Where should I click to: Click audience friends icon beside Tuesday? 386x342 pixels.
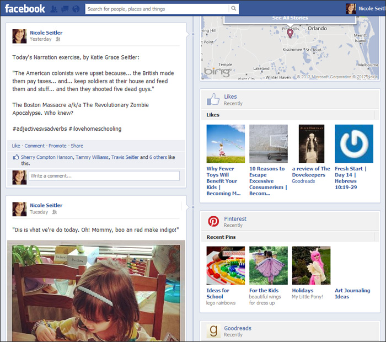tap(55, 212)
